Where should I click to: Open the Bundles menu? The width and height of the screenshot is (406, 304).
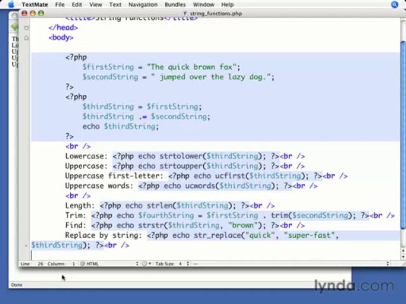tap(175, 5)
